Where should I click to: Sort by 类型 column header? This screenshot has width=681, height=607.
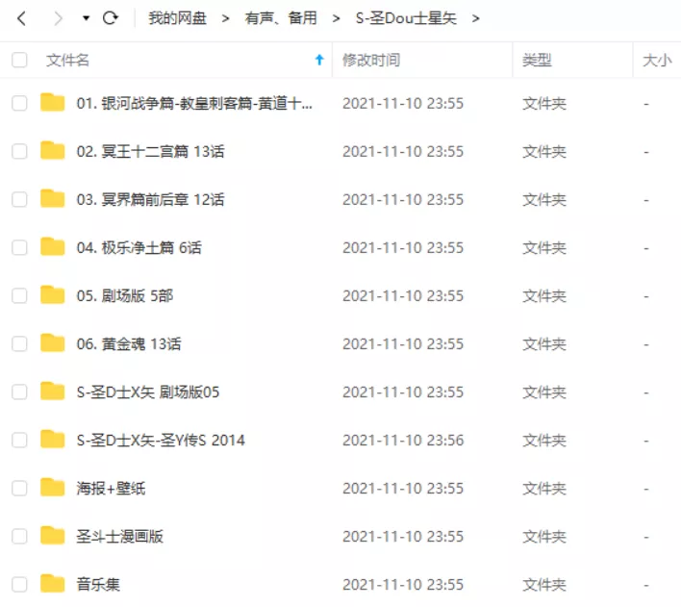point(537,60)
